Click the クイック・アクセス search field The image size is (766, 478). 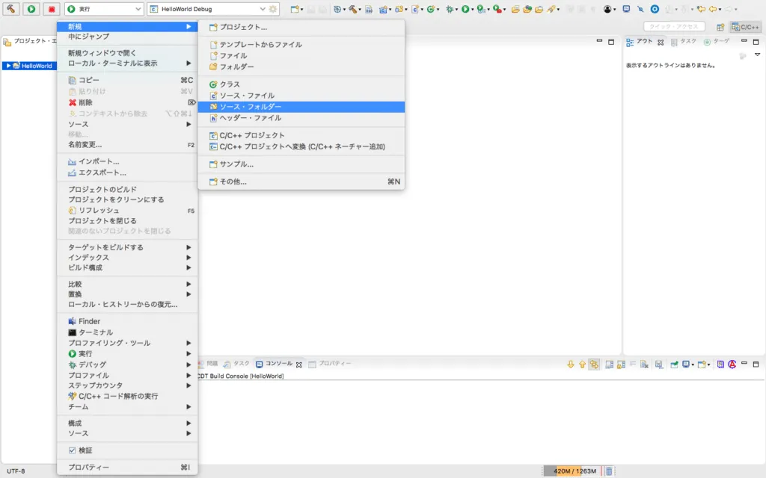(x=674, y=27)
